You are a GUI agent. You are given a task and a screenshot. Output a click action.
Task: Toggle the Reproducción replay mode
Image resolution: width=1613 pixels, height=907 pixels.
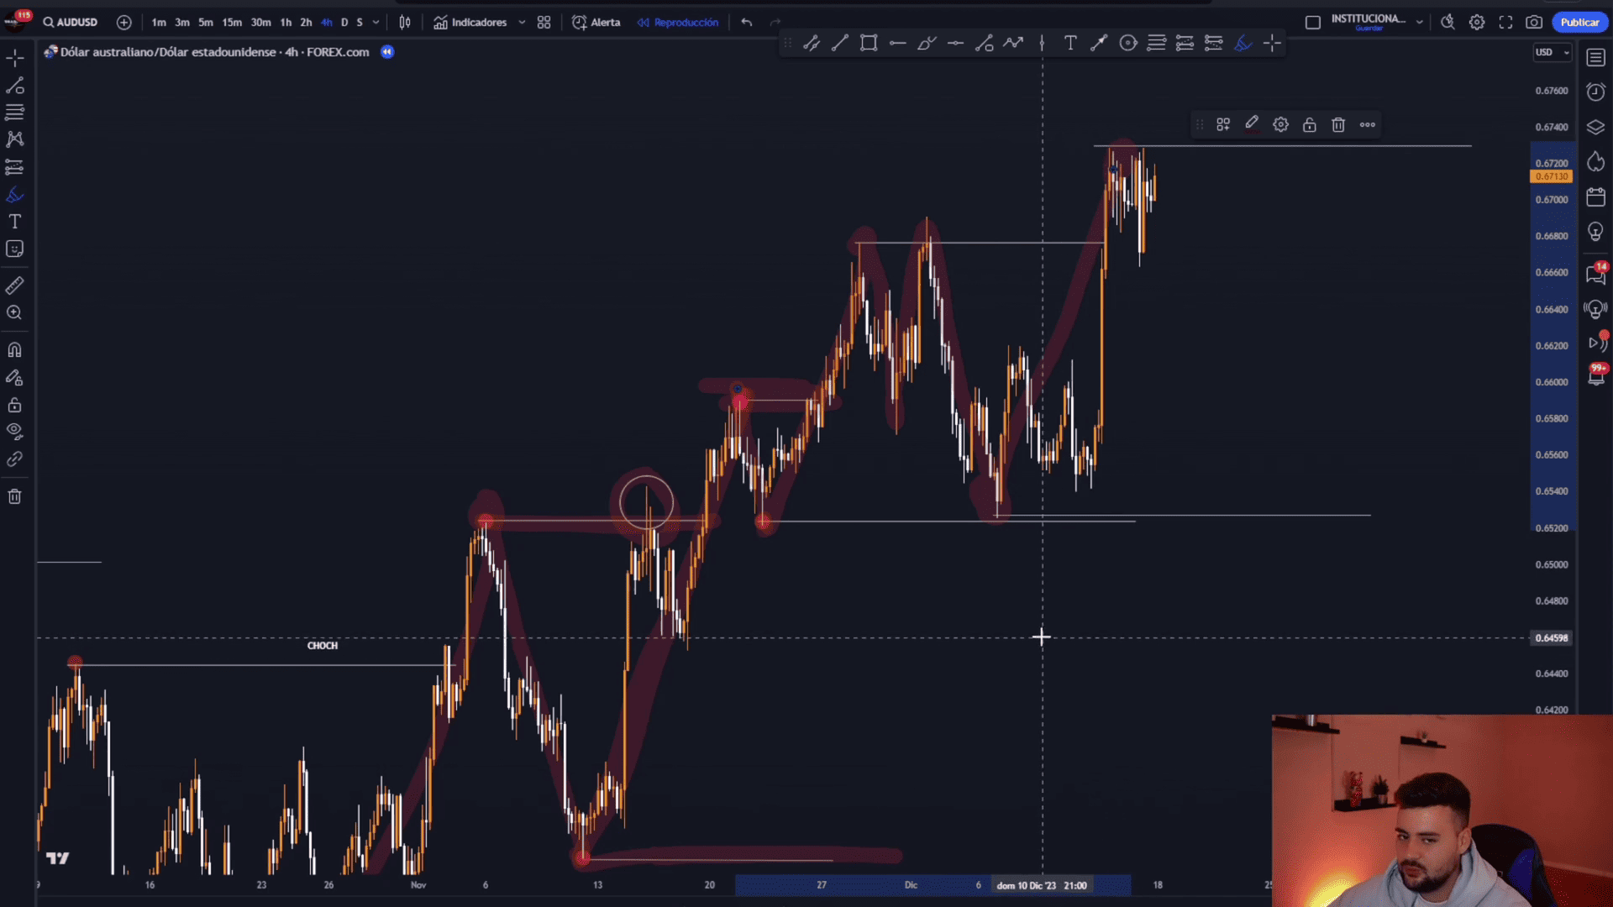pos(678,23)
